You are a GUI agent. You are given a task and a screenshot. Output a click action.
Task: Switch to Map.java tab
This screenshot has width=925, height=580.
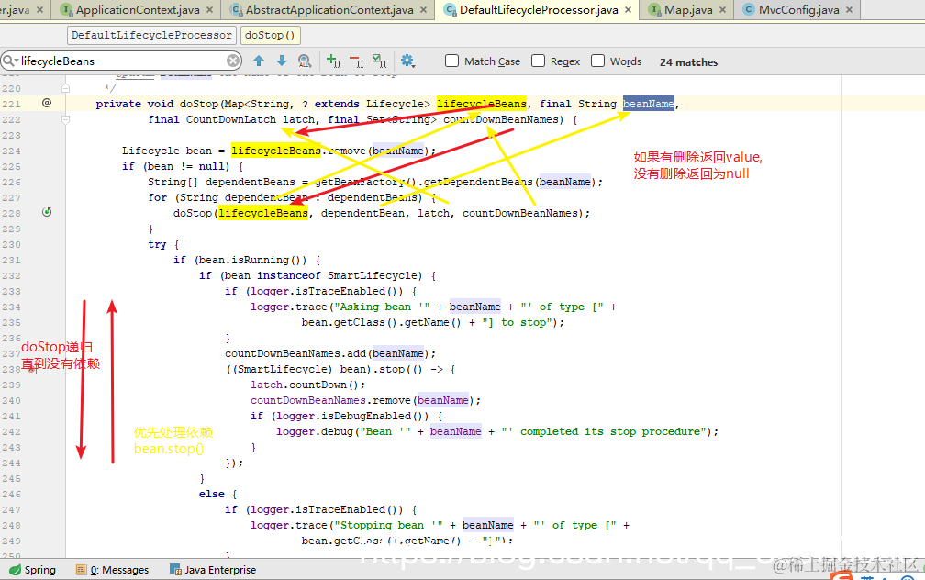[688, 10]
